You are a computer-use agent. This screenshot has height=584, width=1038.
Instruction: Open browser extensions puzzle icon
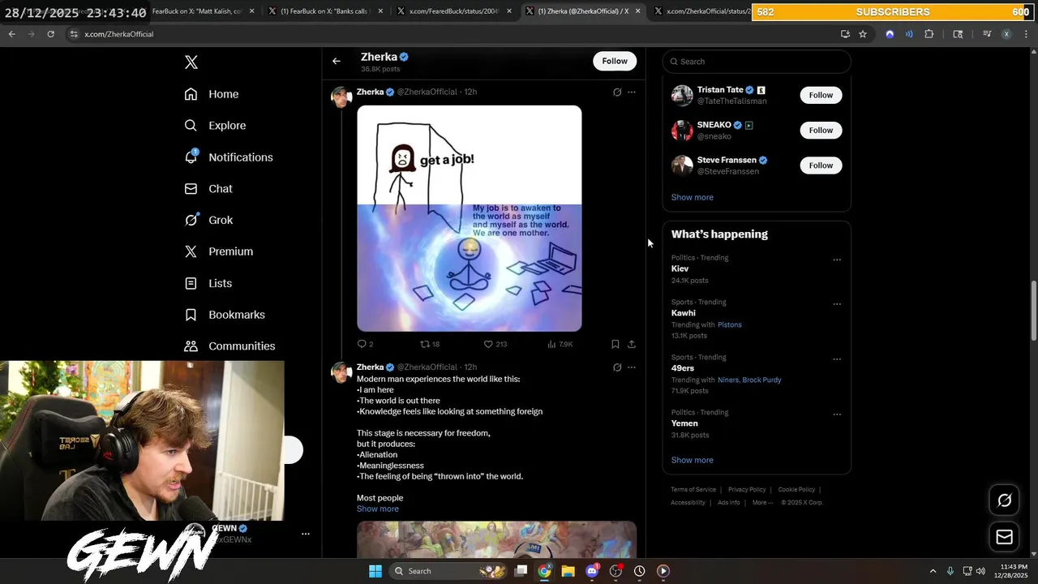click(x=929, y=34)
